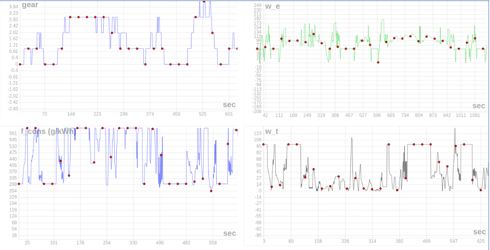Click y-axis value 2.02 in gear chart
This screenshot has height=250, width=490.
coord(14,32)
